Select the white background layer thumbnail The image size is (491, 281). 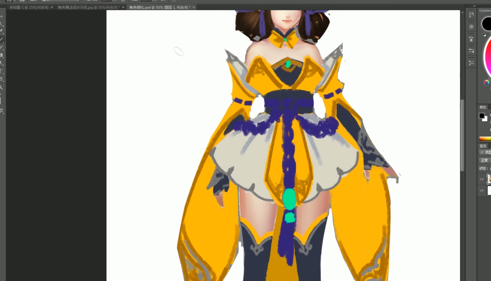coord(489,190)
